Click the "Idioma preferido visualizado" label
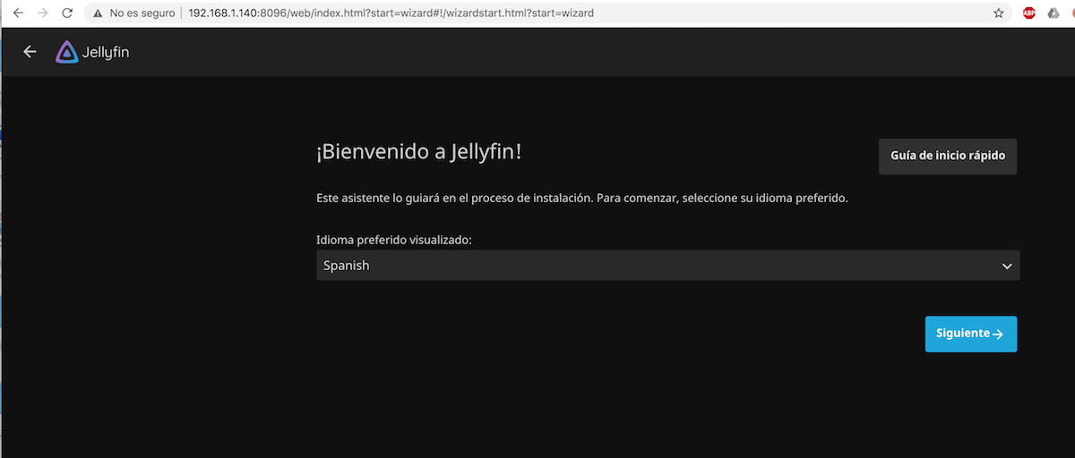The width and height of the screenshot is (1075, 458). 393,241
